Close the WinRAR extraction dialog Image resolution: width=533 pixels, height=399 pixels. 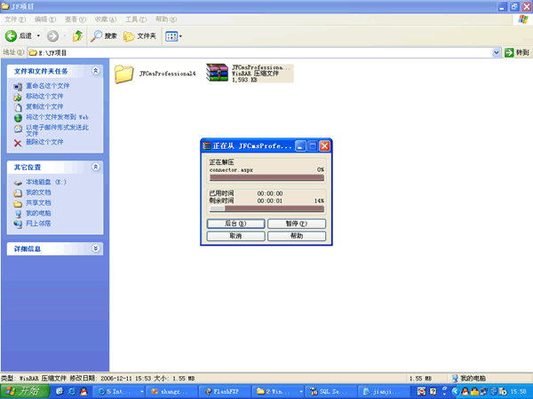[324, 146]
